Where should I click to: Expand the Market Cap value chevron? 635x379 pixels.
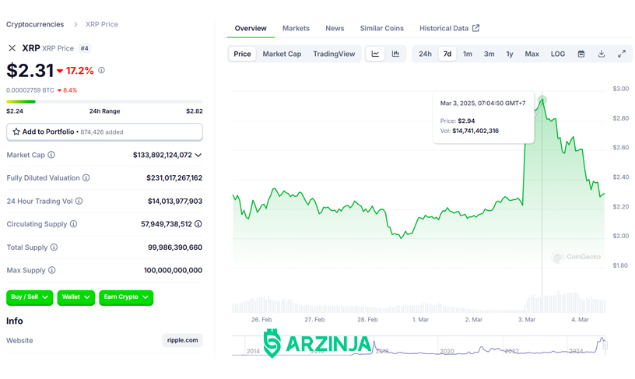(x=198, y=155)
